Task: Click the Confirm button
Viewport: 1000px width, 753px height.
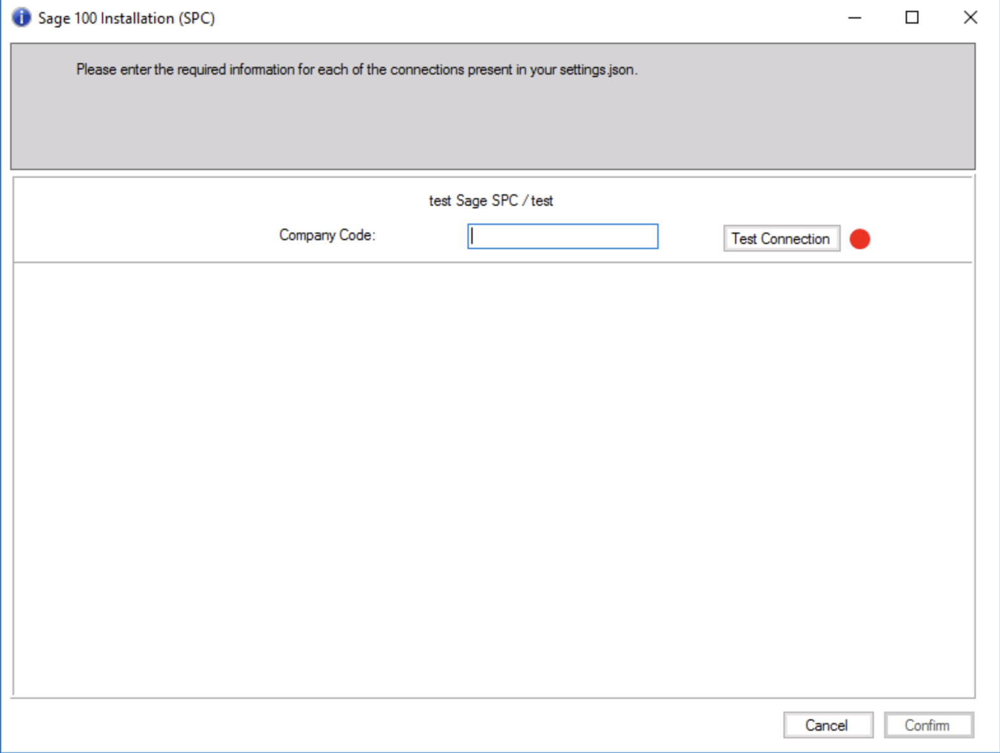Action: point(929,725)
